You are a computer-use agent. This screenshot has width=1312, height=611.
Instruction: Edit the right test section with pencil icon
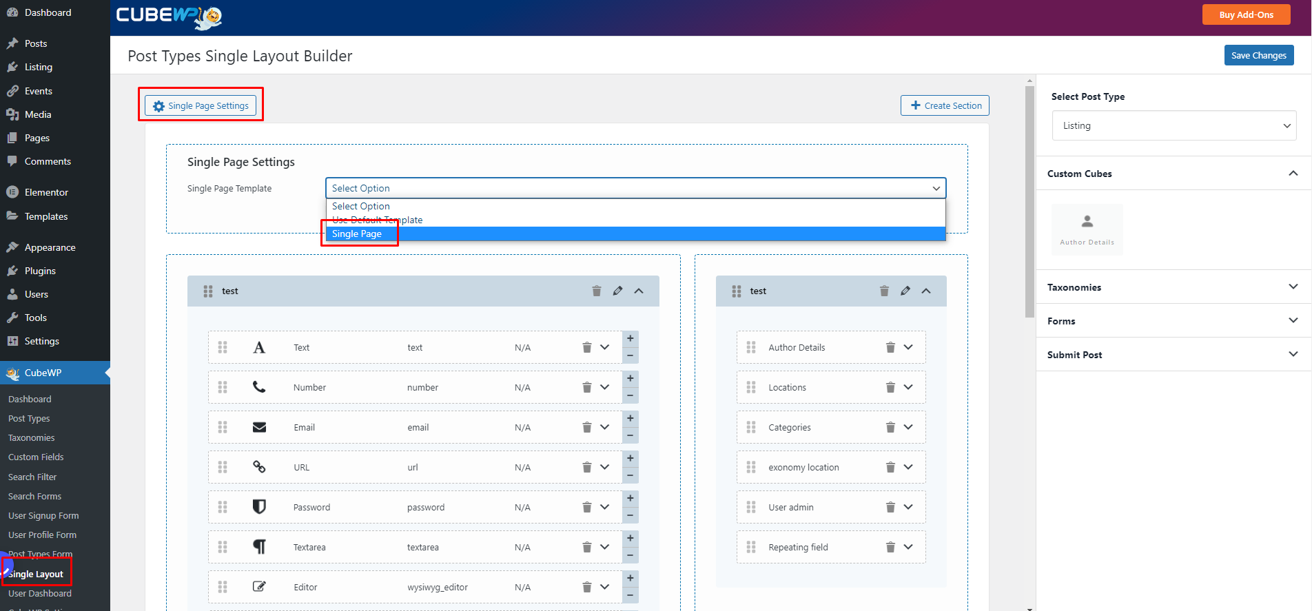[x=905, y=291]
